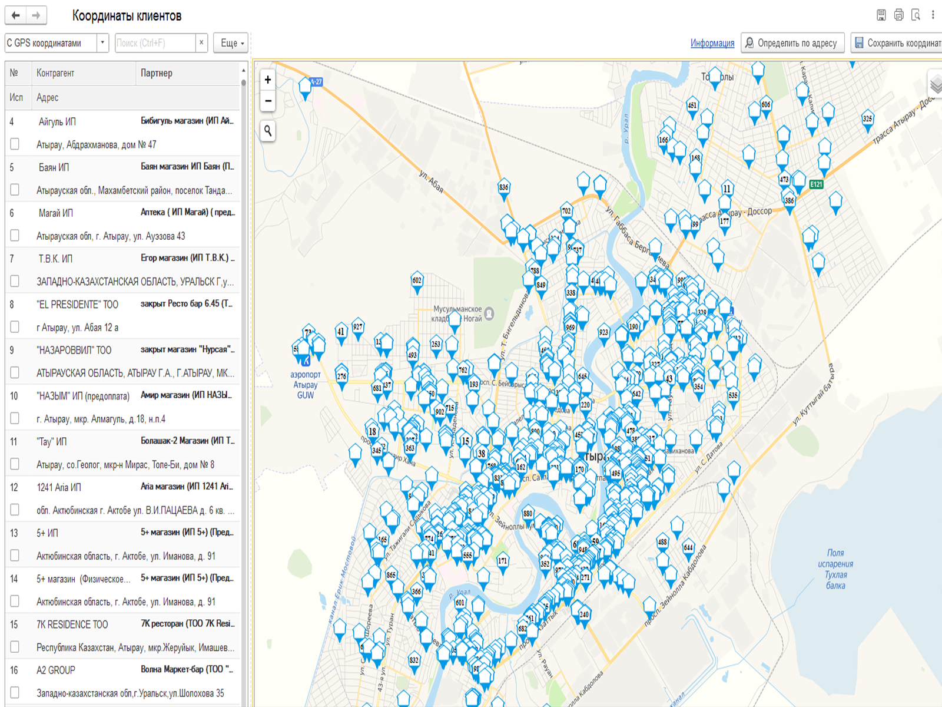
Task: Open the map layers switcher
Action: pos(936,84)
